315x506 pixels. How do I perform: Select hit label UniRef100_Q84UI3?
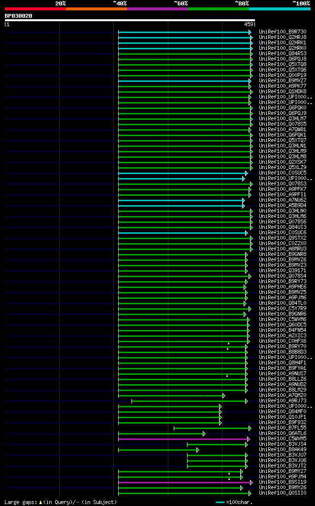click(x=283, y=227)
